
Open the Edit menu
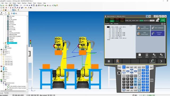[2, 3]
